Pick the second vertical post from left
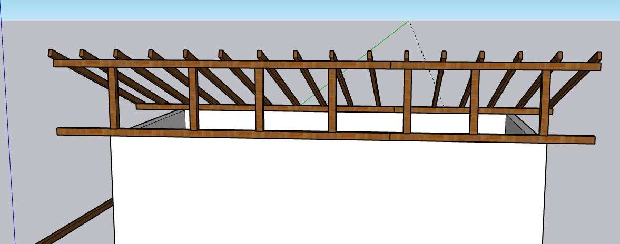The height and width of the screenshot is (244, 620). click(x=193, y=98)
